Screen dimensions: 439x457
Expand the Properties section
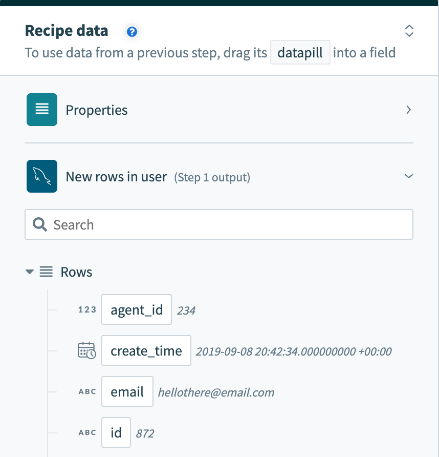(x=408, y=110)
